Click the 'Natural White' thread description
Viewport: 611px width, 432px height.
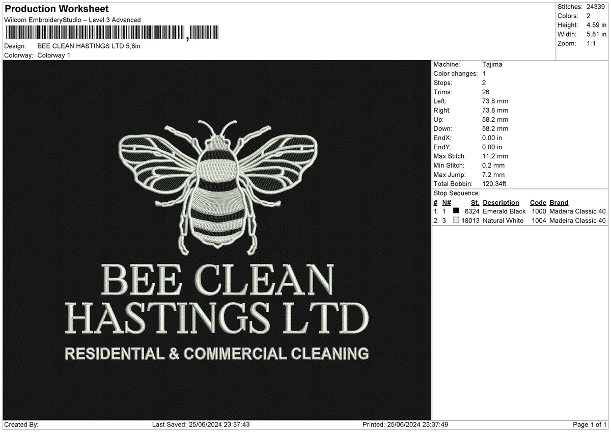[x=503, y=220]
